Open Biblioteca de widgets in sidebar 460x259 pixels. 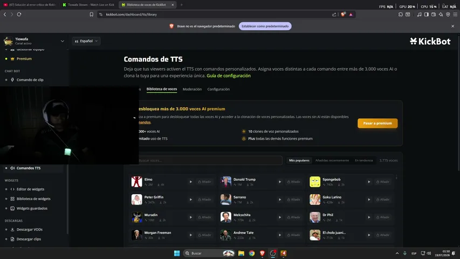point(33,199)
